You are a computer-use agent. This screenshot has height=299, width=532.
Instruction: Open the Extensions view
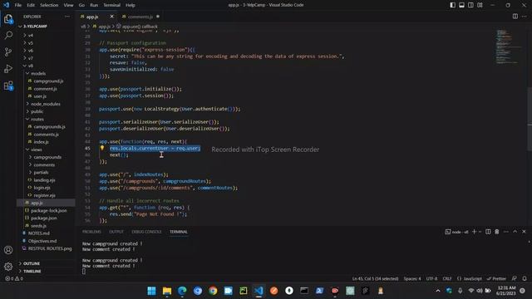(8, 86)
